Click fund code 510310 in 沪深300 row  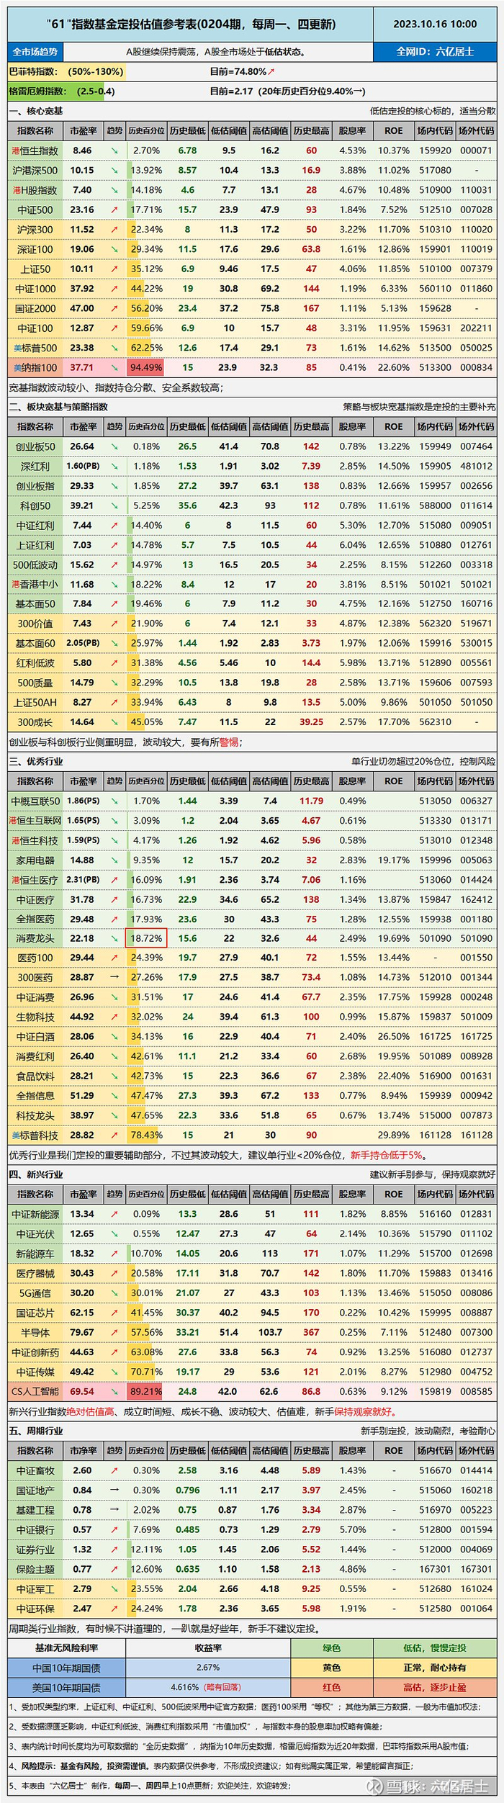coord(435,229)
